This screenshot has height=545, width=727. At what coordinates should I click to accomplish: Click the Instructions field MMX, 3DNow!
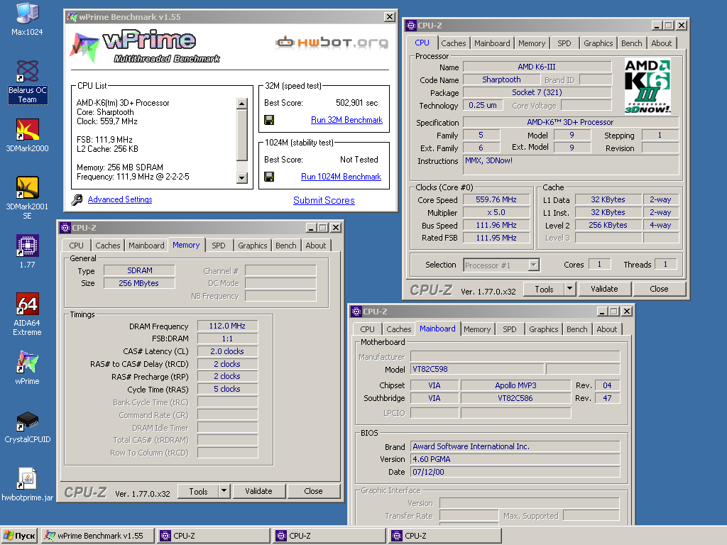(572, 165)
